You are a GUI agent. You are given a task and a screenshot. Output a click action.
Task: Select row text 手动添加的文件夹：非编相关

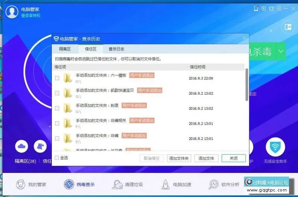pos(101,121)
